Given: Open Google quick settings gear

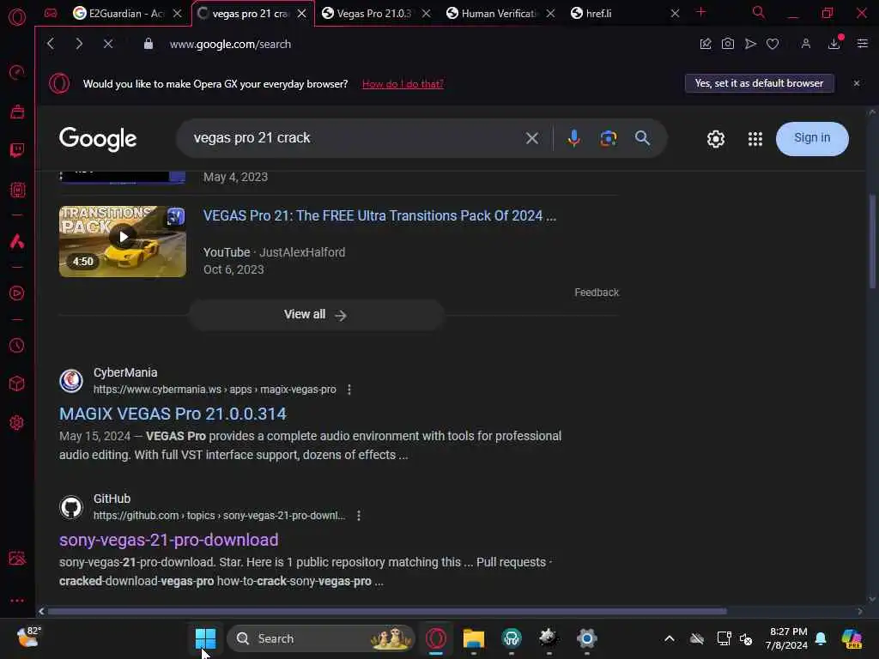Looking at the screenshot, I should (x=715, y=138).
